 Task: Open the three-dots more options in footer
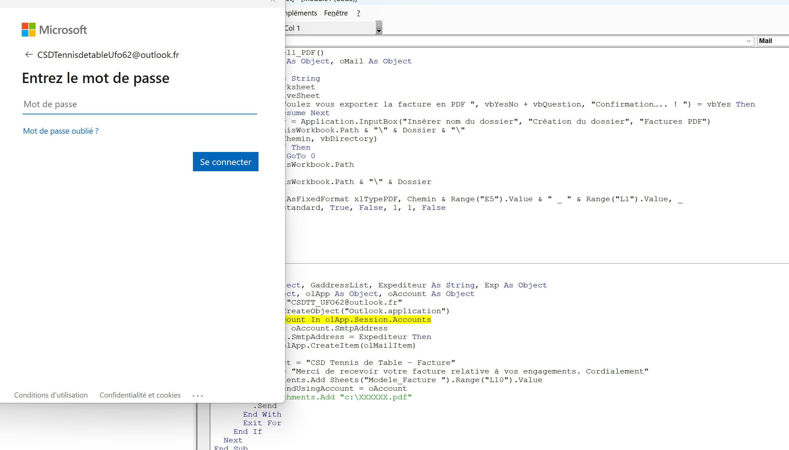(198, 396)
